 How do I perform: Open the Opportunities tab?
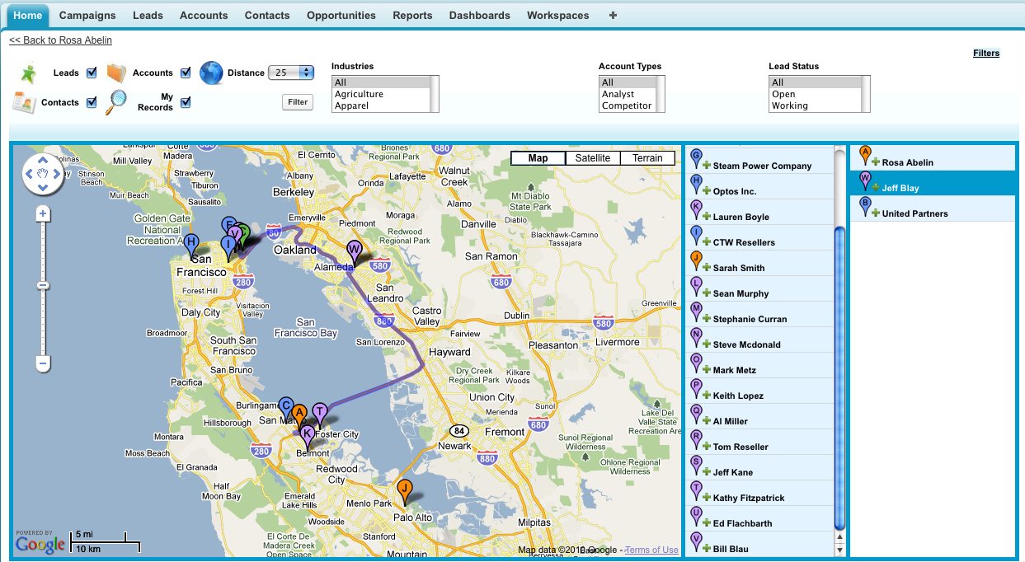point(341,15)
